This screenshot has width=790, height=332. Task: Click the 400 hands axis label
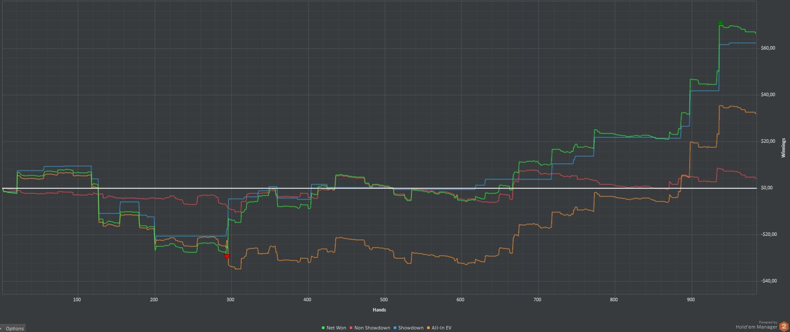pos(307,300)
